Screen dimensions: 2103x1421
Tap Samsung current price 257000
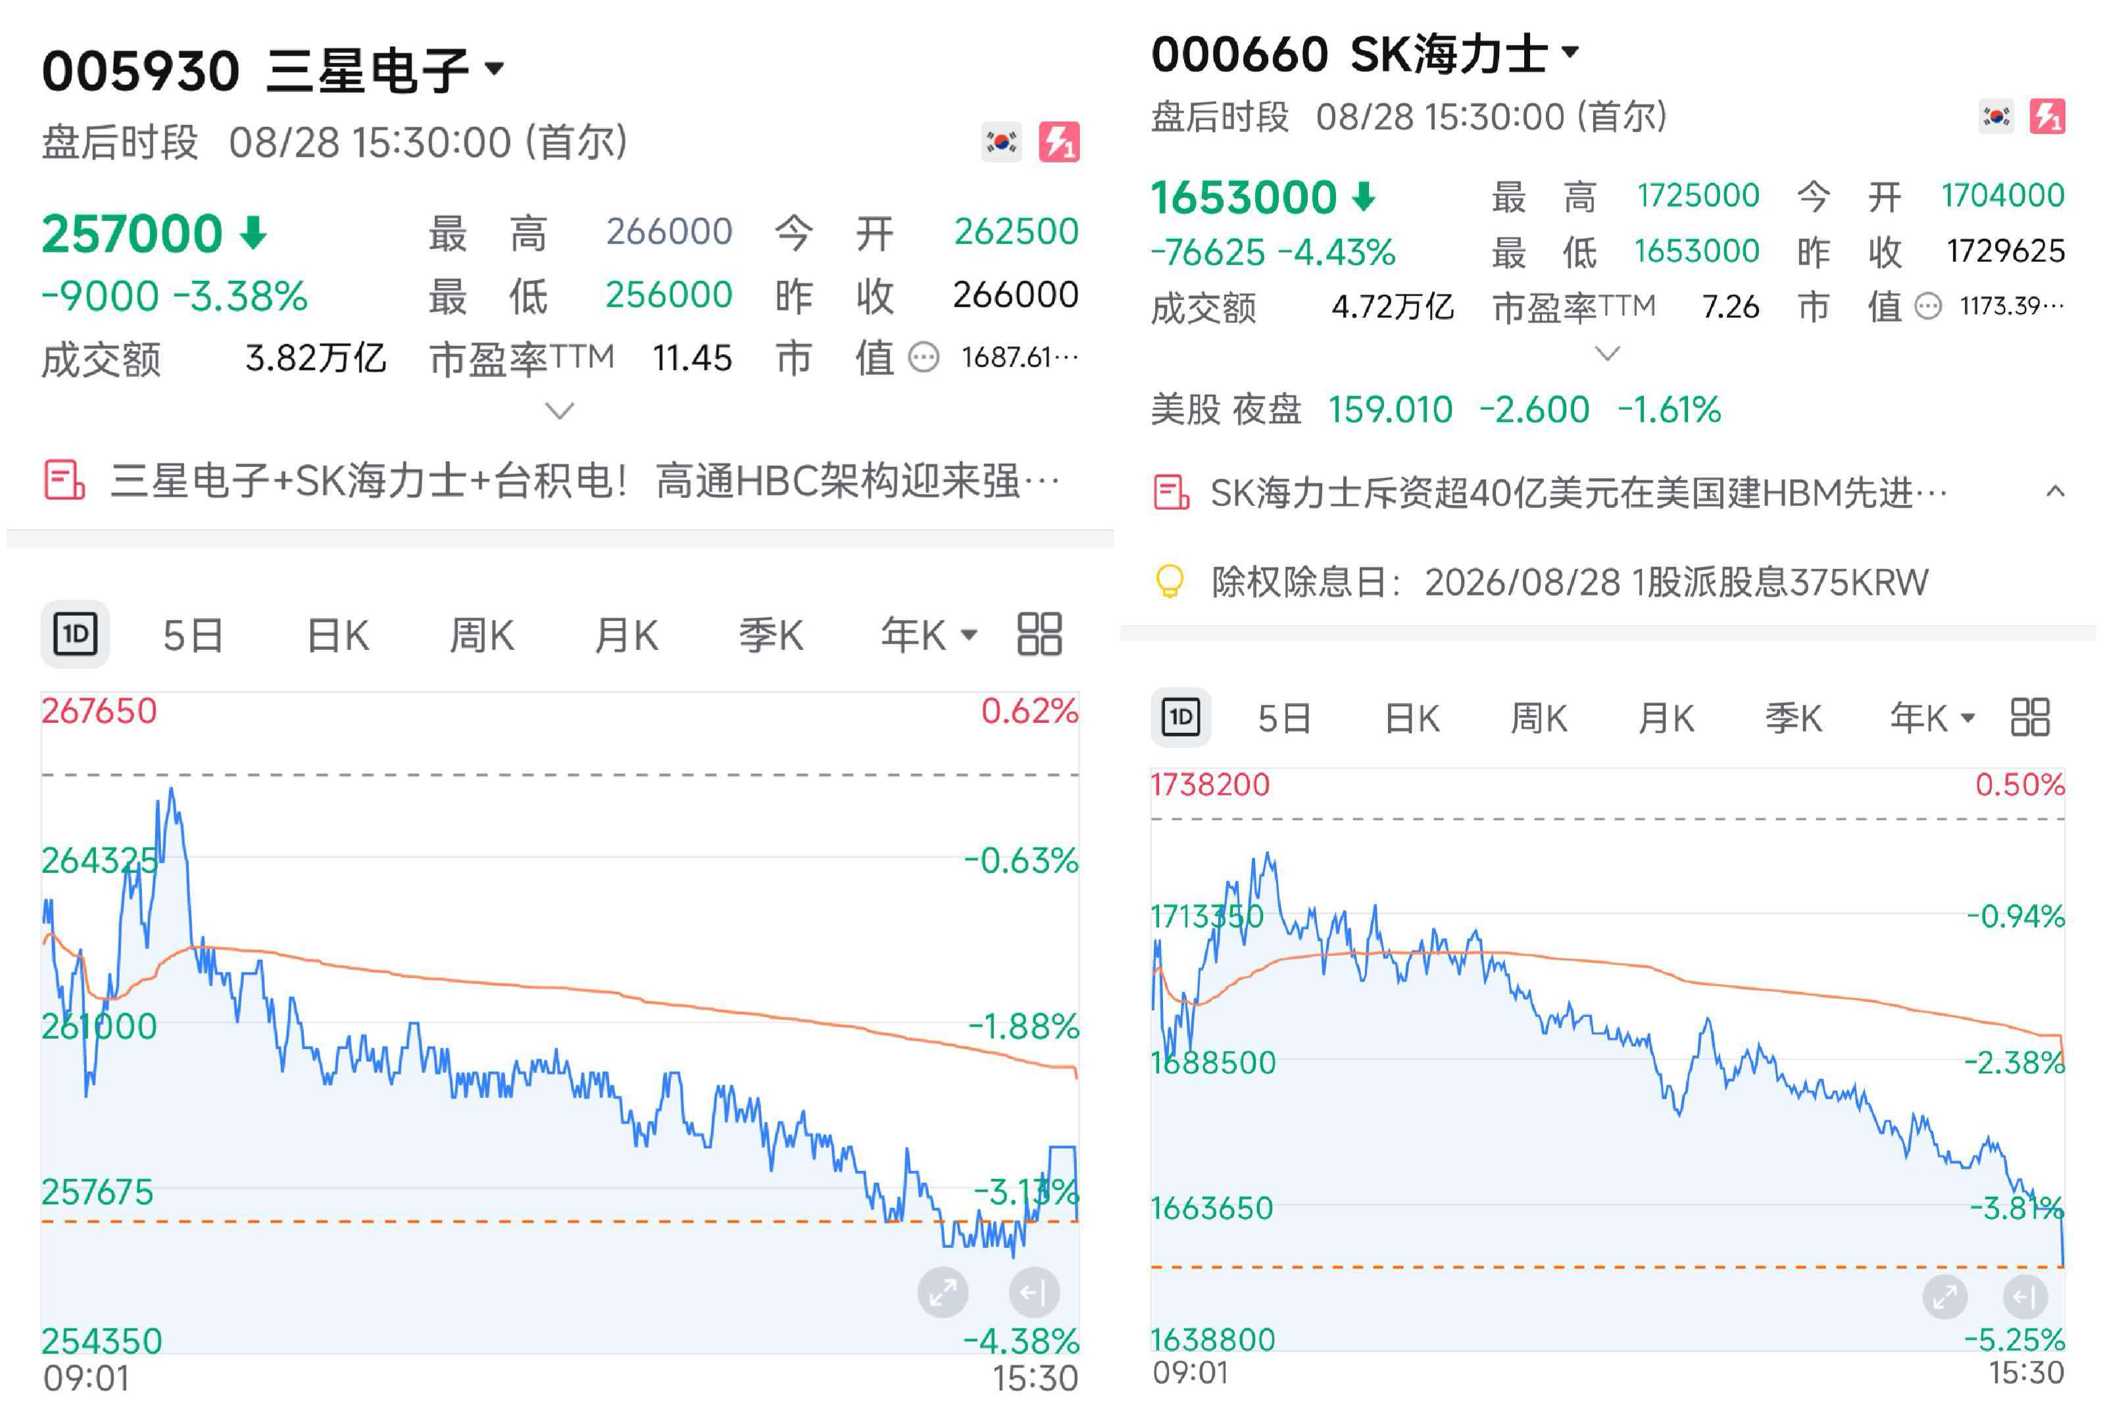click(132, 234)
